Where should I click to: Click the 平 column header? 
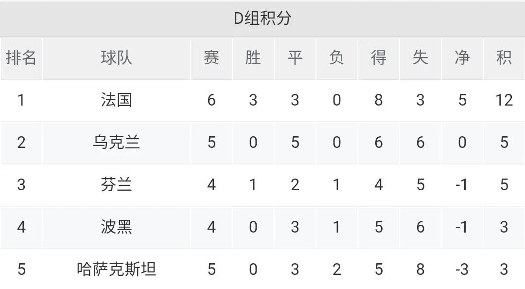[295, 57]
